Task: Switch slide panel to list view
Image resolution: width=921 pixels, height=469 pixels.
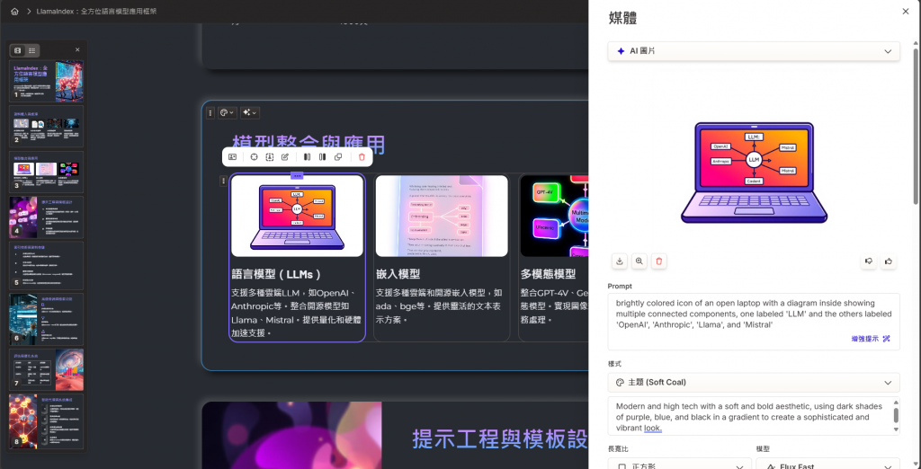Action: (x=31, y=50)
